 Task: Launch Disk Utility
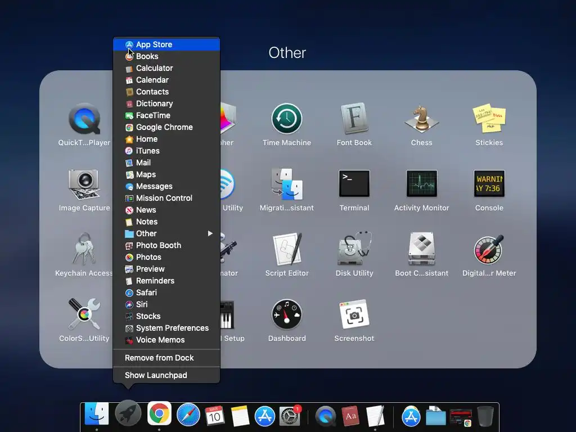(354, 249)
